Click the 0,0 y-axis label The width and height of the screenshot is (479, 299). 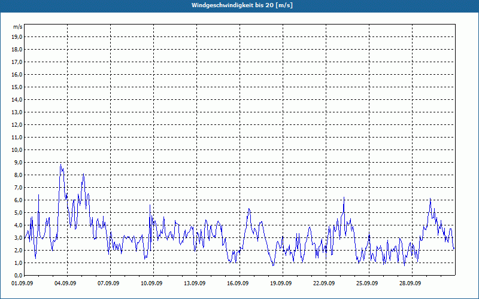tap(18, 275)
